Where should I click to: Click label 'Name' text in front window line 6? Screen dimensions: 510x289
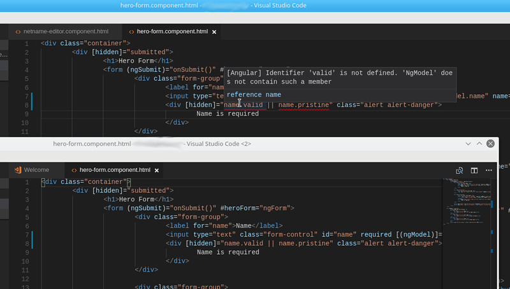(x=244, y=226)
